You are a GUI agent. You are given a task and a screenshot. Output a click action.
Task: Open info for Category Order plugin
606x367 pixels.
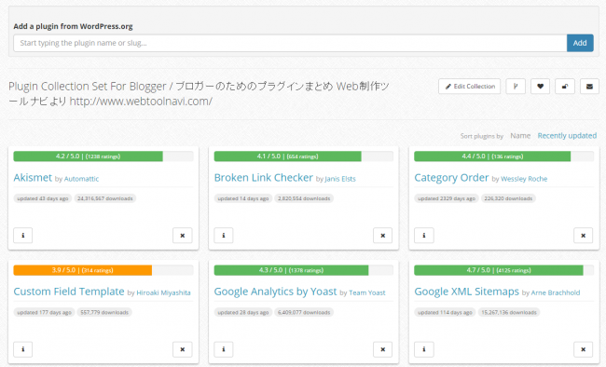tap(424, 236)
